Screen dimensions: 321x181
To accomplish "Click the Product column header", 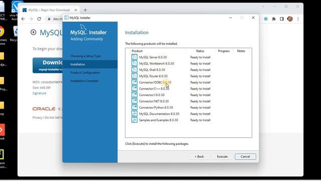I will click(137, 51).
